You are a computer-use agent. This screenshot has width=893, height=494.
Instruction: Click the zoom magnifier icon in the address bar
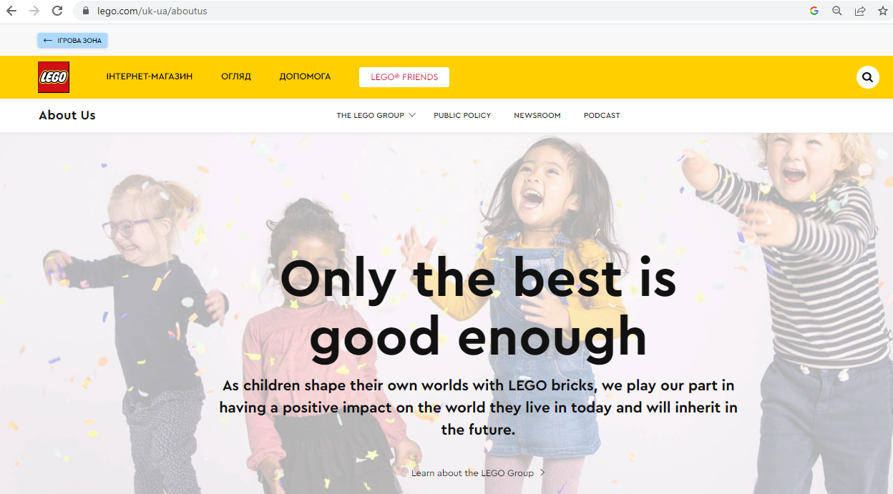(836, 11)
